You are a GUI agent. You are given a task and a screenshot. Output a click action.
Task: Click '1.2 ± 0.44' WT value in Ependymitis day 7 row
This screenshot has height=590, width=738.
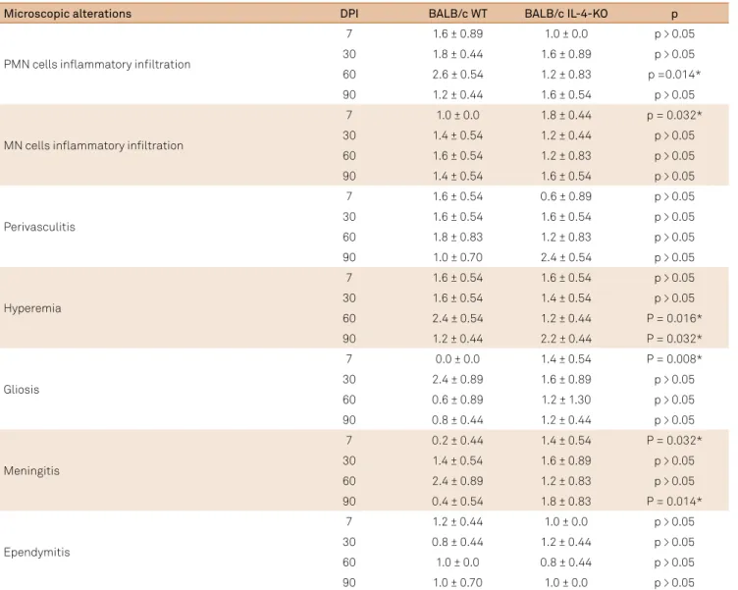click(457, 521)
